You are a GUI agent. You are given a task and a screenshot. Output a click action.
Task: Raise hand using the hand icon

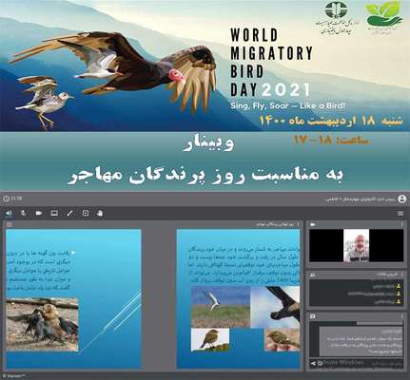pyautogui.click(x=100, y=213)
